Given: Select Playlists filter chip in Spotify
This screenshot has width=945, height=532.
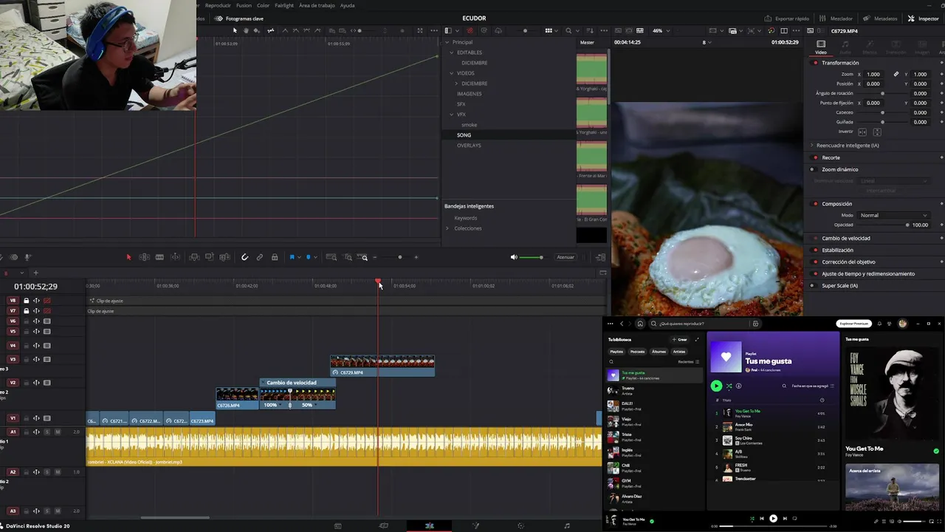Looking at the screenshot, I should 616,352.
